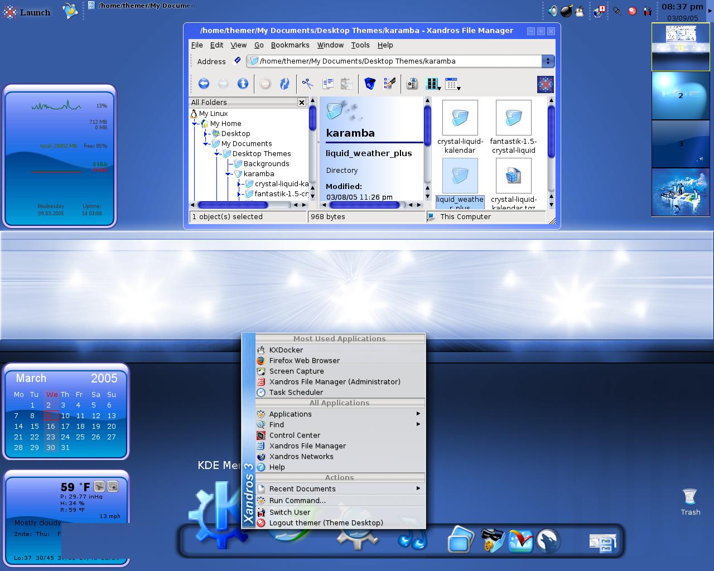Click the blue recycle-bin delete icon

click(x=369, y=84)
